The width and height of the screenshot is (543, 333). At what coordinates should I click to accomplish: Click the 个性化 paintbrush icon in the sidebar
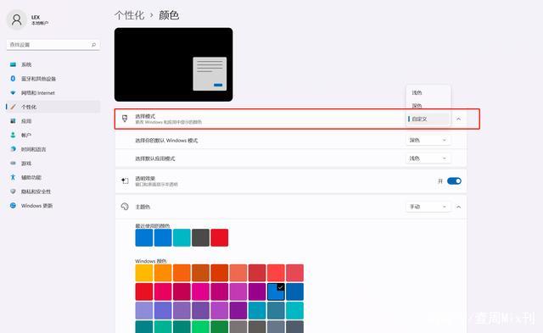[13, 107]
